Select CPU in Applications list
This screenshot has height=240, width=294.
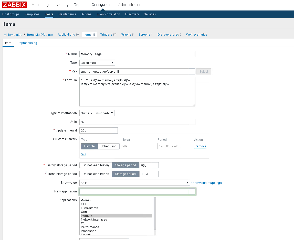click(x=117, y=204)
